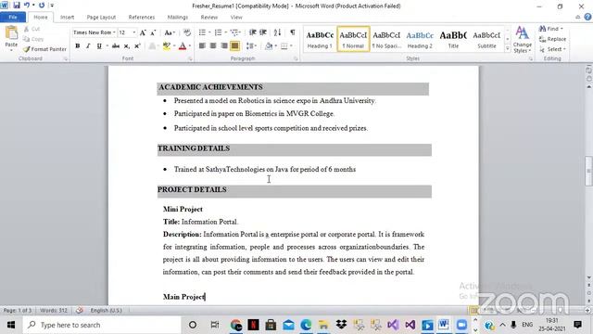This screenshot has width=593, height=334.
Task: Click the Sort icon
Action: pyautogui.click(x=277, y=32)
